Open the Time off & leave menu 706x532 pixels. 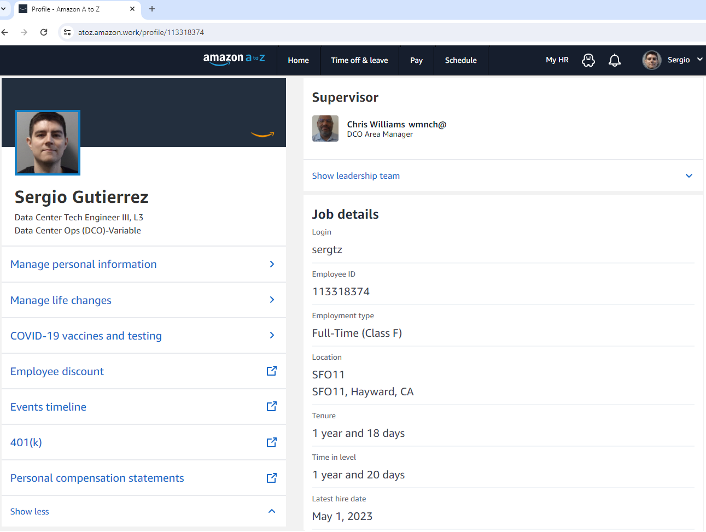point(359,60)
